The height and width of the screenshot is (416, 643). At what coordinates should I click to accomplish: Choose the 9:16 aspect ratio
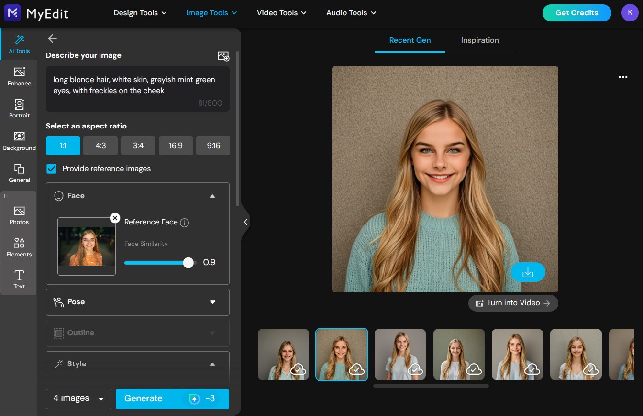pos(213,146)
